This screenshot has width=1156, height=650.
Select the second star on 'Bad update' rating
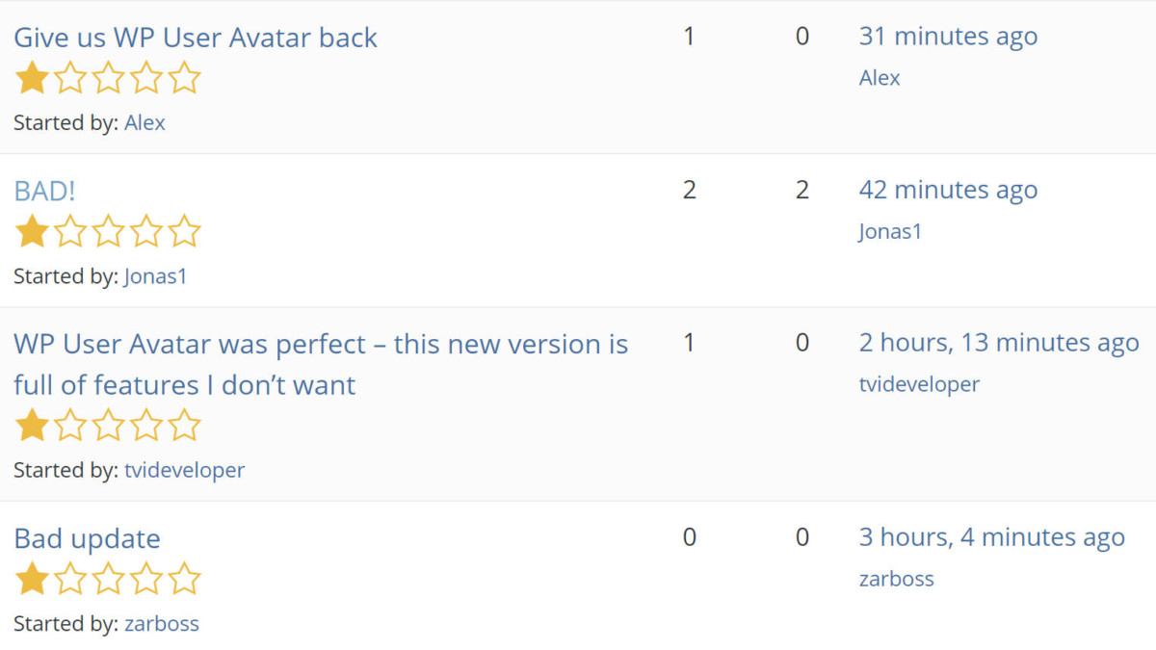[x=69, y=578]
